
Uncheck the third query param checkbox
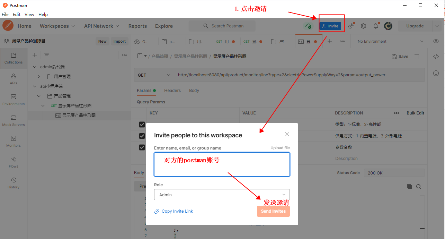pyautogui.click(x=142, y=147)
